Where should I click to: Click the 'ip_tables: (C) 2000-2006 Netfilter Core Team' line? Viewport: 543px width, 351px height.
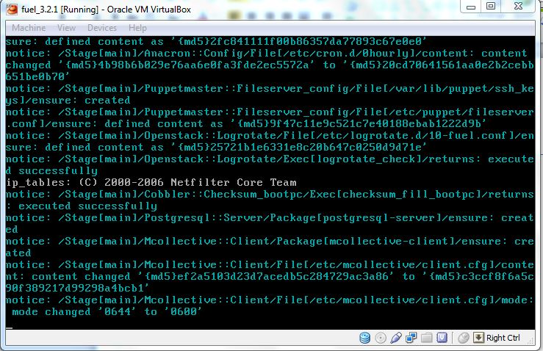[x=151, y=182]
